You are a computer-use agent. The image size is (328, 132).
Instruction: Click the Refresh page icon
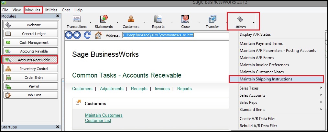pyautogui.click(x=87, y=35)
